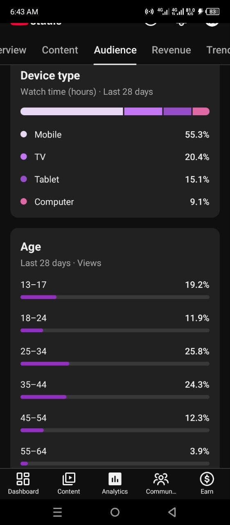Select the Audience tab
230x525 pixels.
click(115, 50)
